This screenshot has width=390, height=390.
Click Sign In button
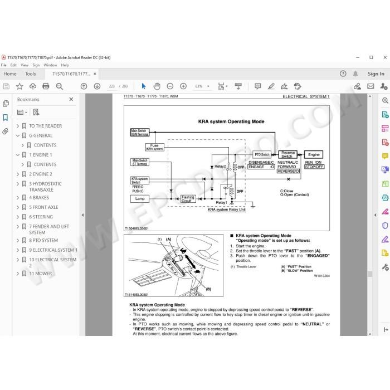coord(376,74)
